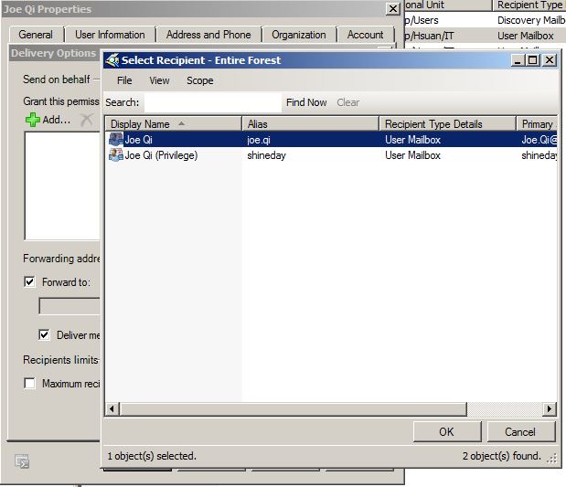Open the File menu

[124, 80]
